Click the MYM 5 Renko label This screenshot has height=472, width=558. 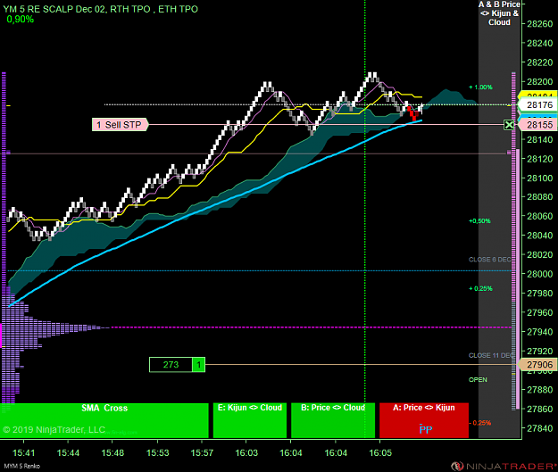click(x=22, y=466)
